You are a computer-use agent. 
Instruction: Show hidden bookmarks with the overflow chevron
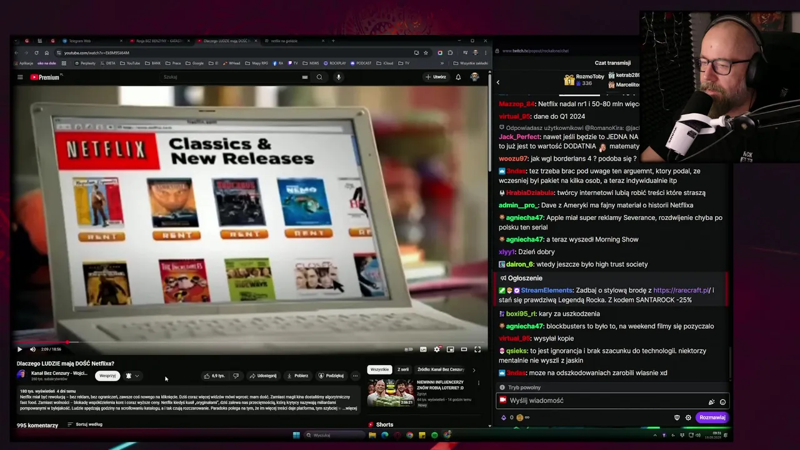[x=442, y=63]
